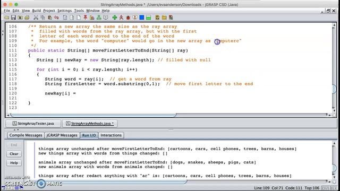340x191 pixels.
Task: Open the File menu
Action: click(7, 11)
